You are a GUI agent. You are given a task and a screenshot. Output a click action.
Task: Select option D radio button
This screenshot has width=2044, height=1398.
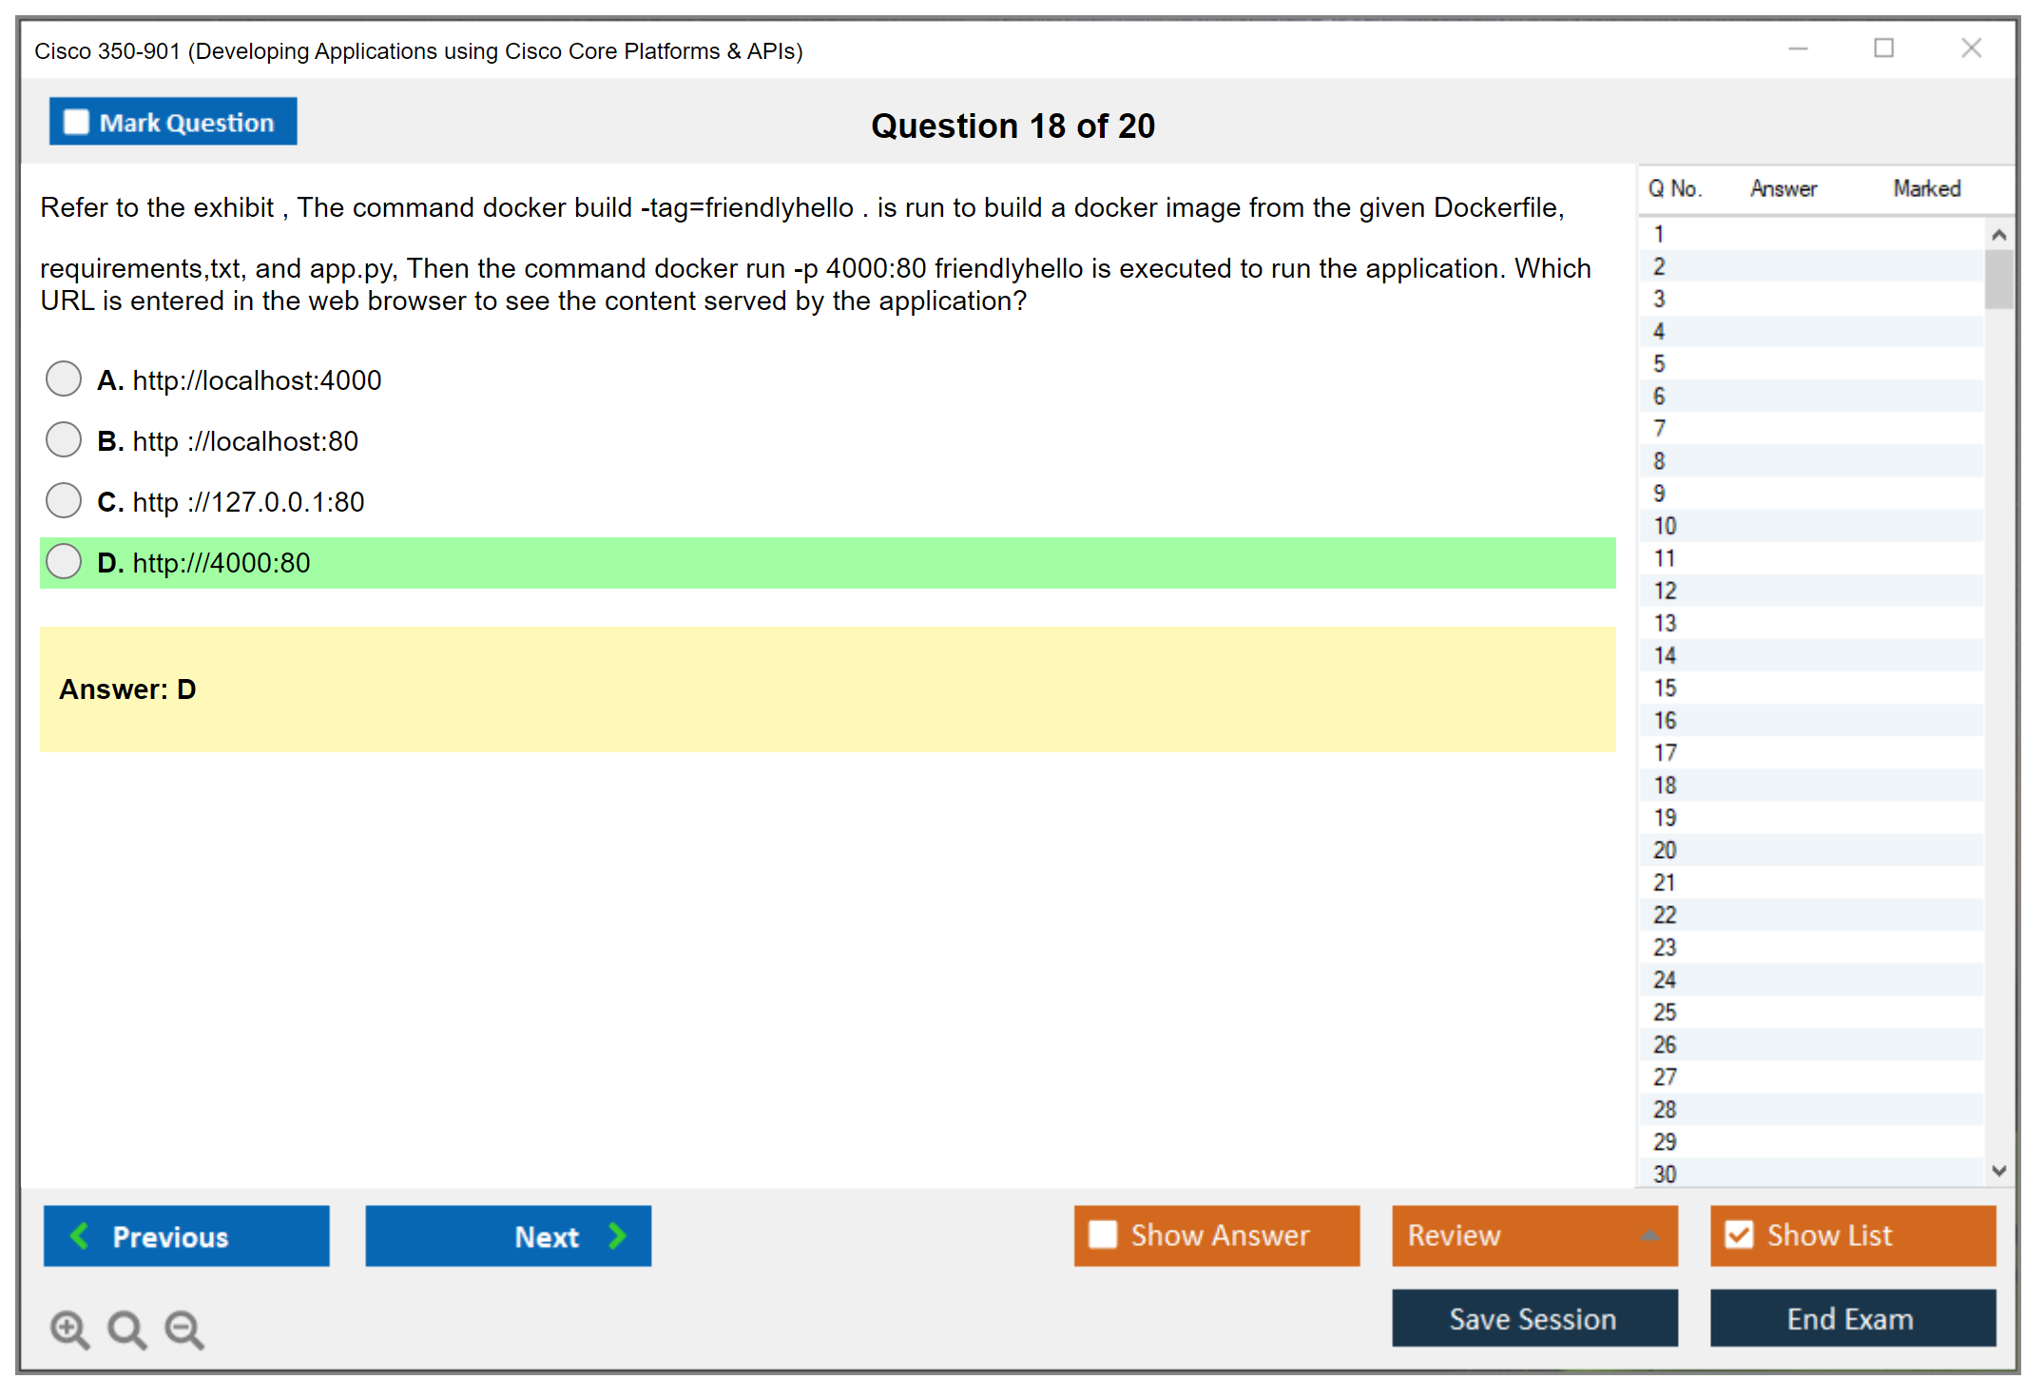64,562
